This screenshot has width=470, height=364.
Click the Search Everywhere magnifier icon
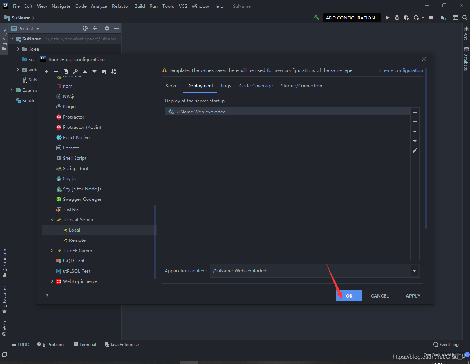point(465,18)
